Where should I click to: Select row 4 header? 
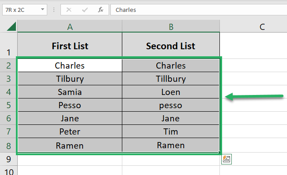click(x=8, y=92)
